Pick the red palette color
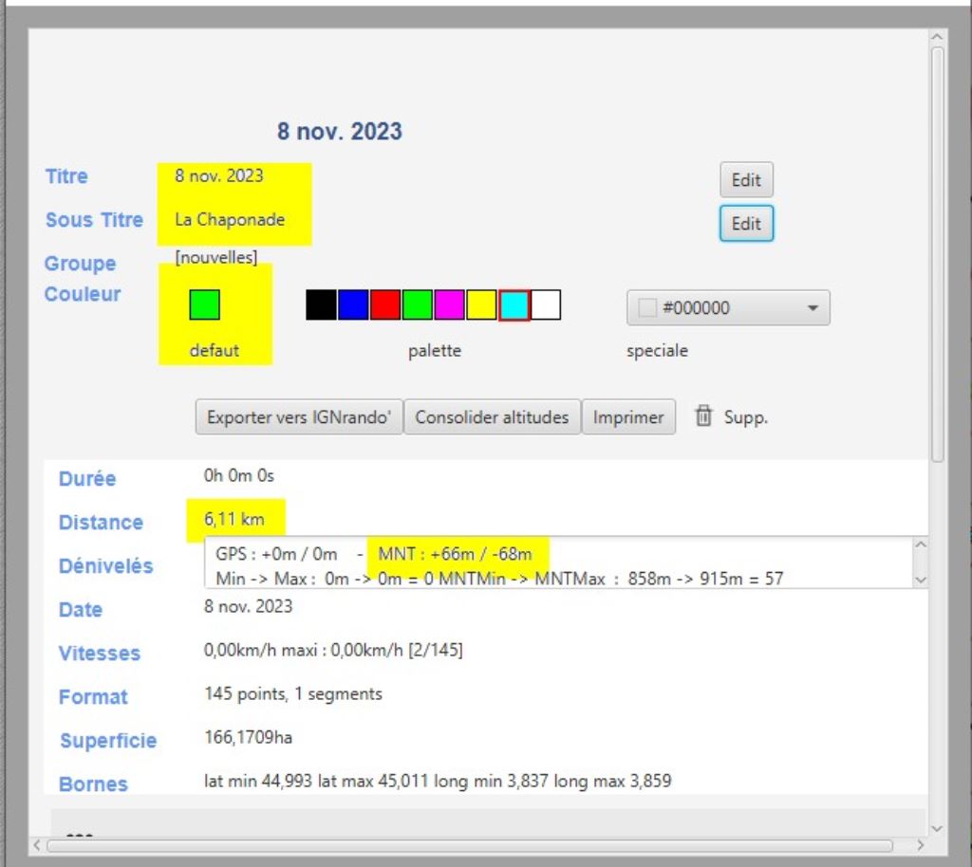 click(385, 304)
